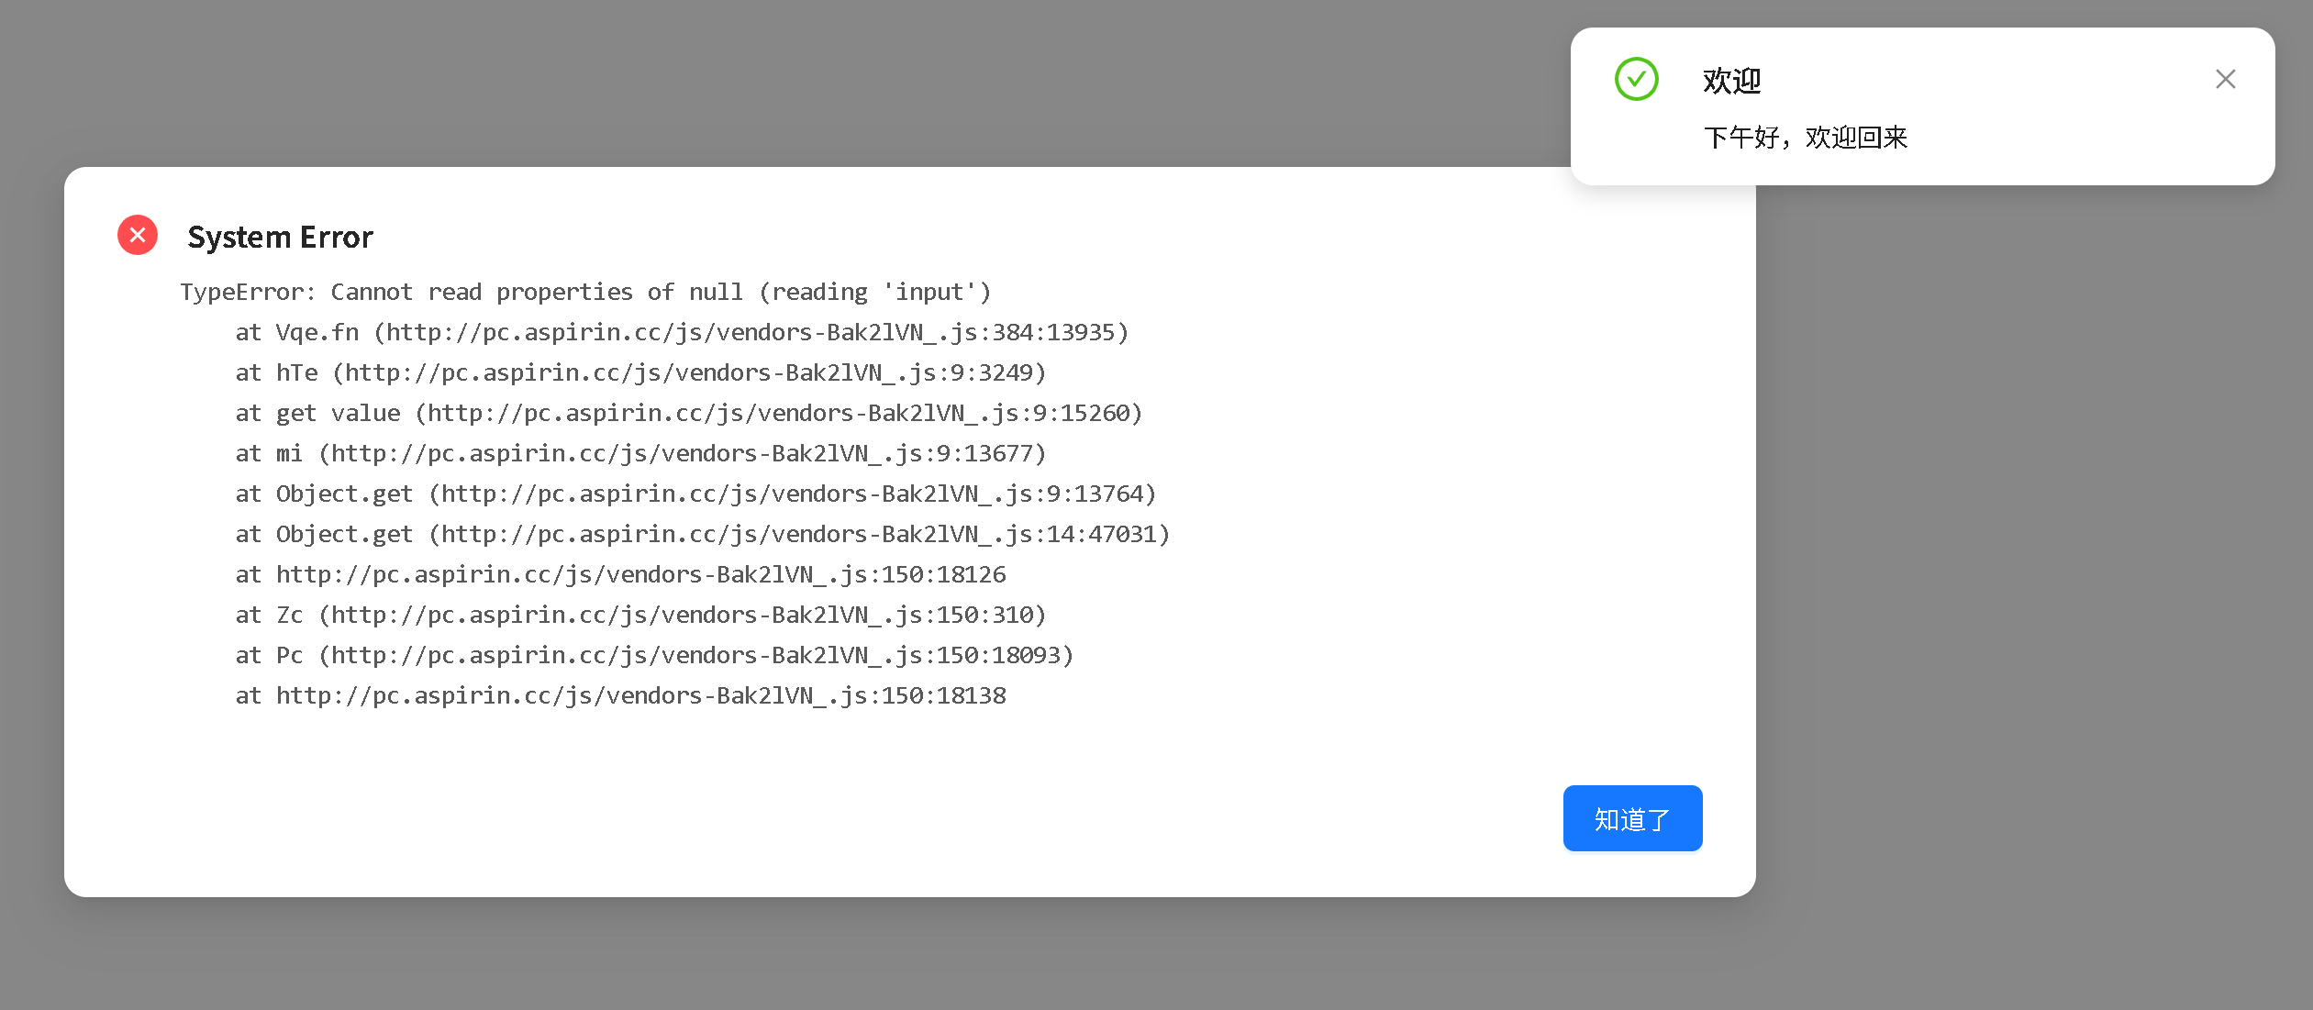Click the TypeError null properties message line
Viewport: 2313px width, 1010px height.
click(x=585, y=292)
